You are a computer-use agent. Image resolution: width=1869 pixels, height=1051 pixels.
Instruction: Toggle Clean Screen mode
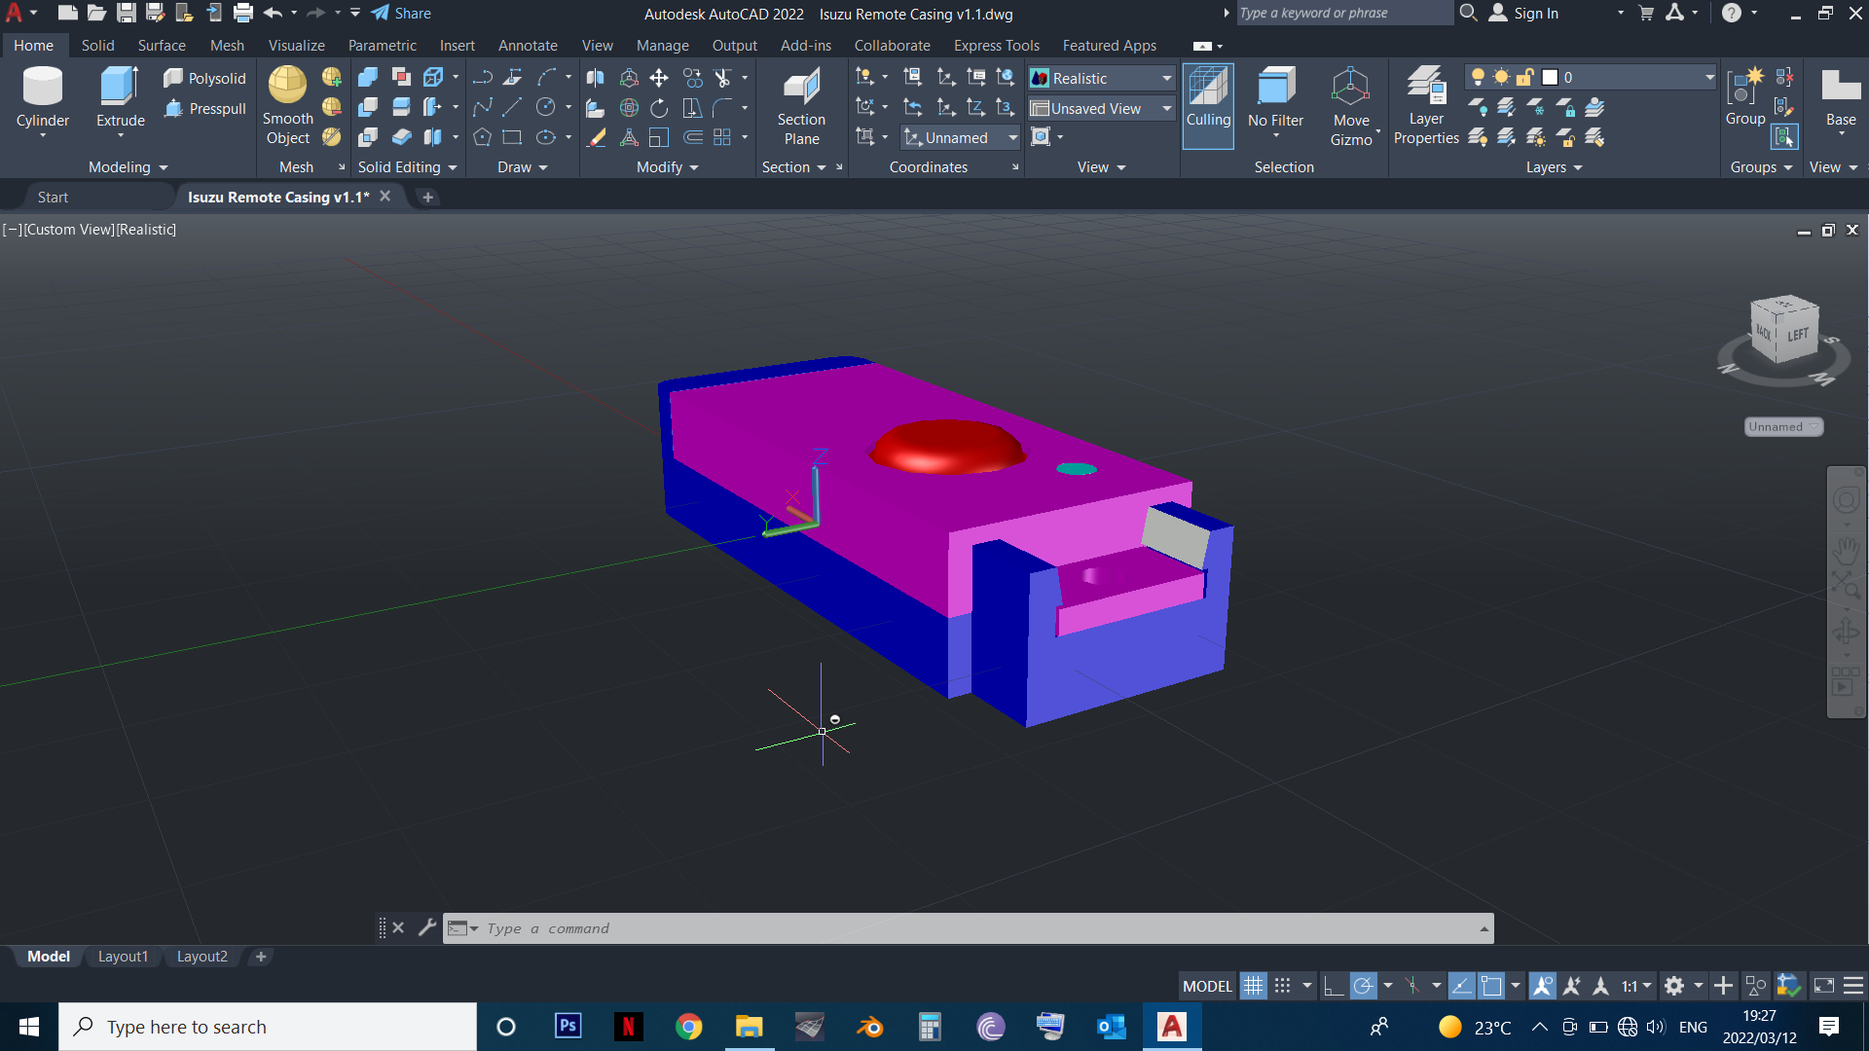1824,986
